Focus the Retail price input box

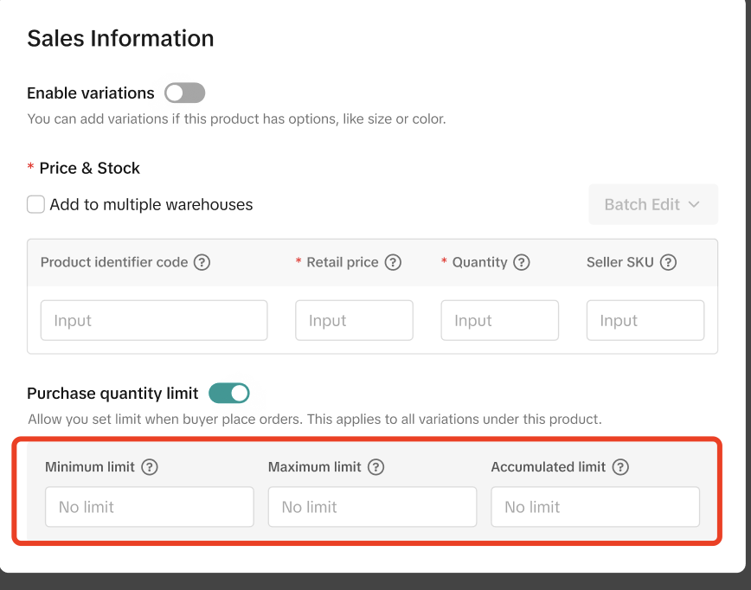tap(354, 321)
